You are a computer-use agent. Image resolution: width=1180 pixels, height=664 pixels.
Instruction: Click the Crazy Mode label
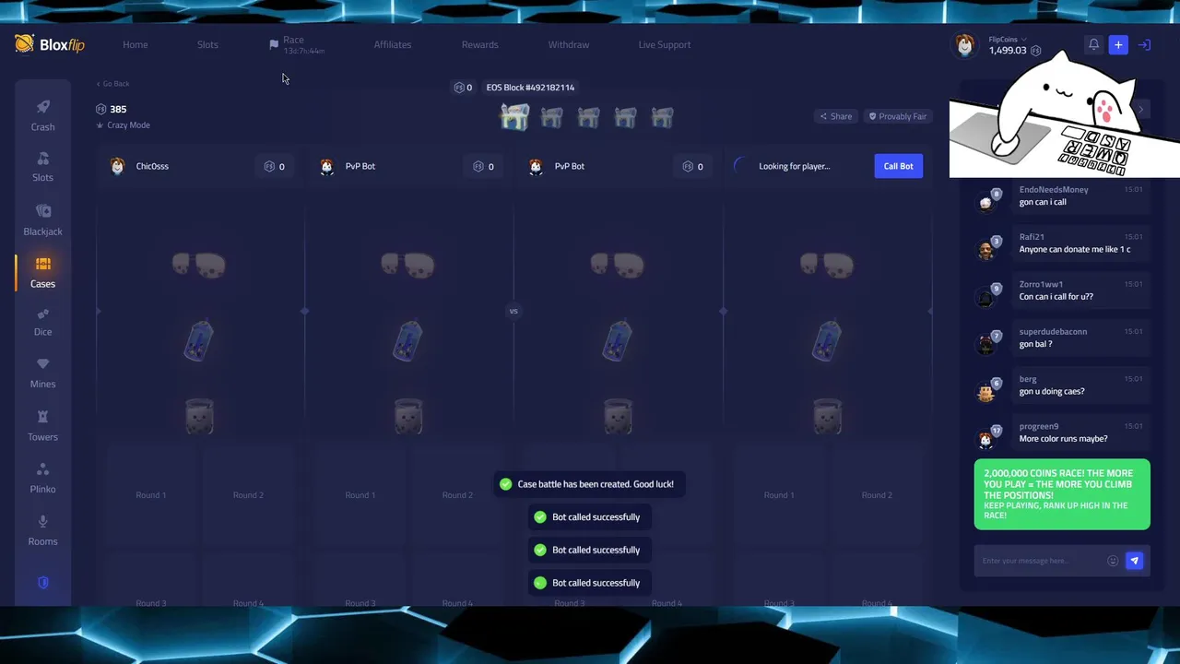click(x=128, y=125)
